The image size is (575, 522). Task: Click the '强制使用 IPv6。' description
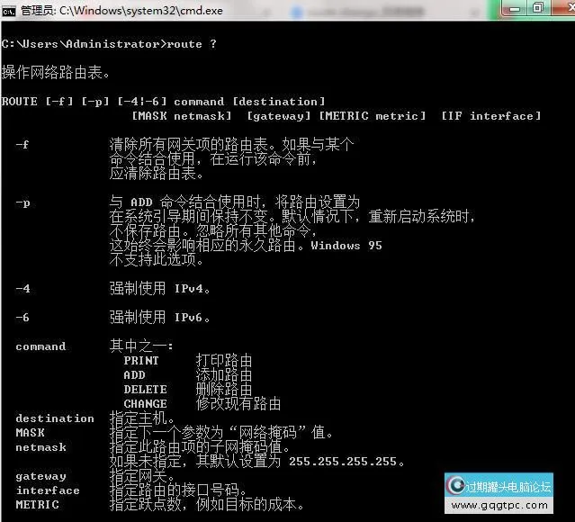[x=160, y=318]
